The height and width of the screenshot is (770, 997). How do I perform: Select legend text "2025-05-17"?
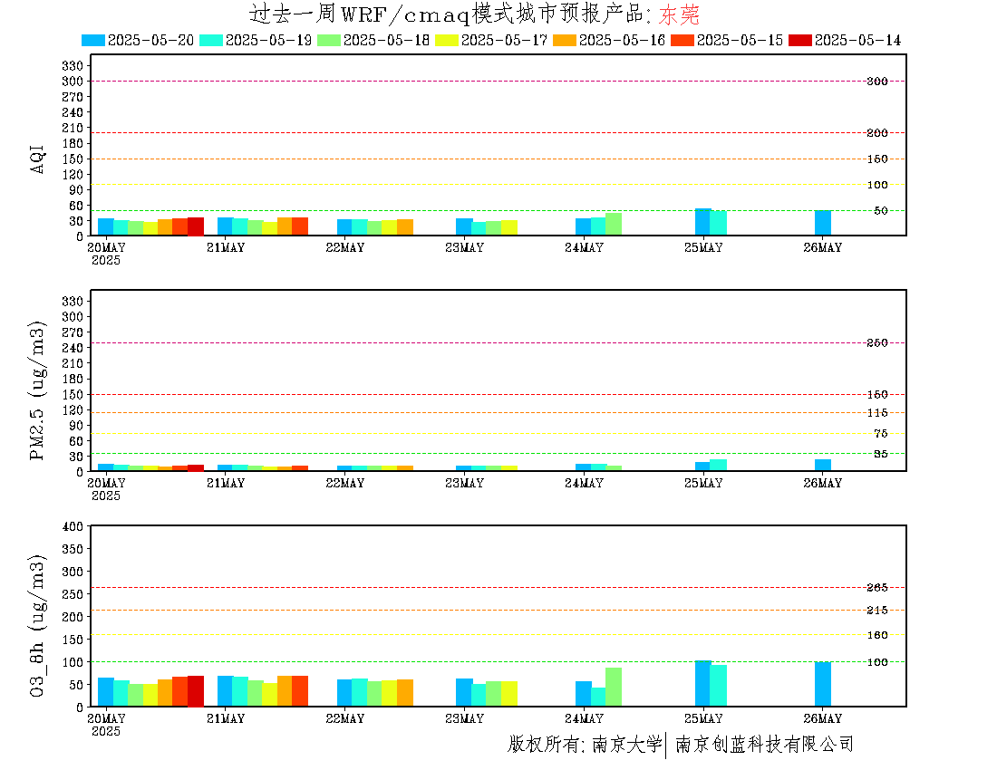tap(504, 40)
